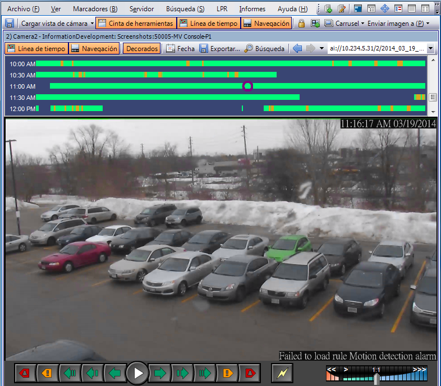Start playback with the play button
The width and height of the screenshot is (441, 386).
(x=137, y=373)
